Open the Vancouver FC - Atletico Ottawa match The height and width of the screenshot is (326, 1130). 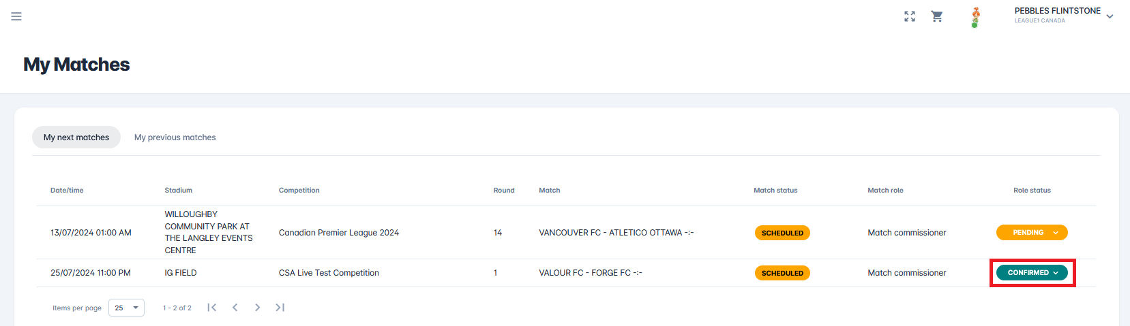616,233
